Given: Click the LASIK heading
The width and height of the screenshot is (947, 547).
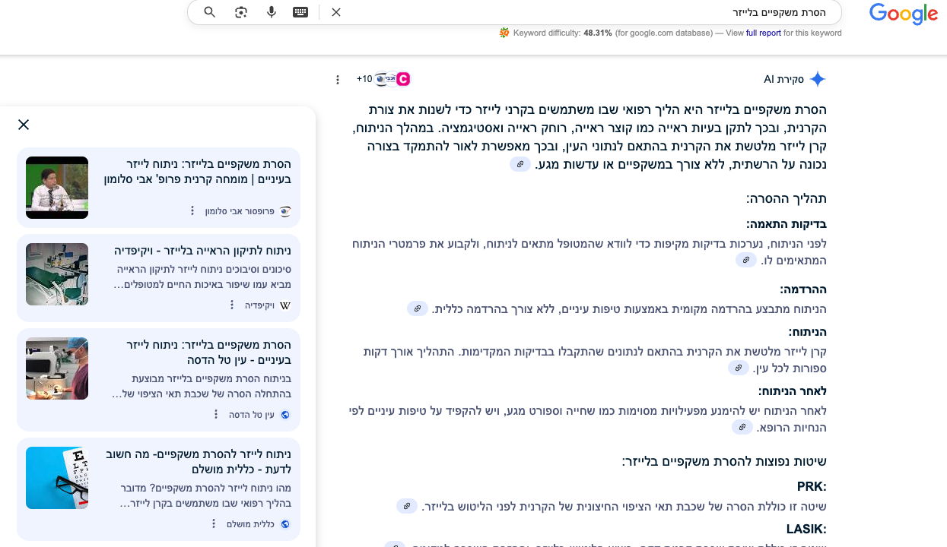Looking at the screenshot, I should tap(806, 529).
